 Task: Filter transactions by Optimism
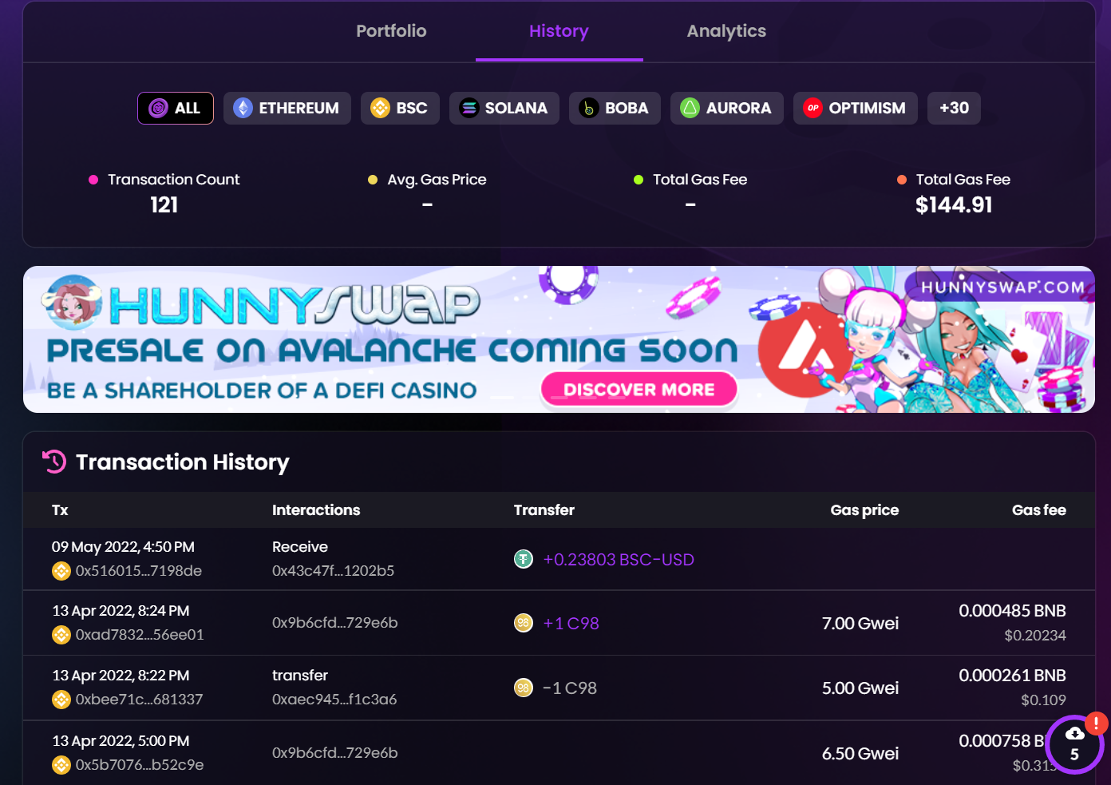point(856,108)
